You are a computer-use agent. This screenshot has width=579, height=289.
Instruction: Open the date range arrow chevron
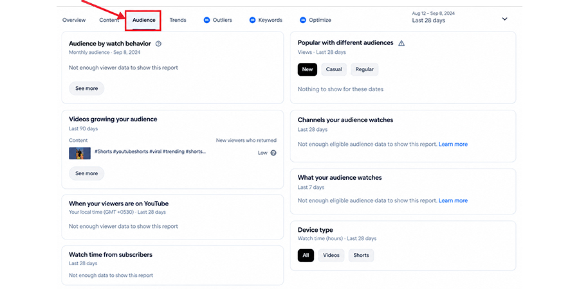coord(504,19)
